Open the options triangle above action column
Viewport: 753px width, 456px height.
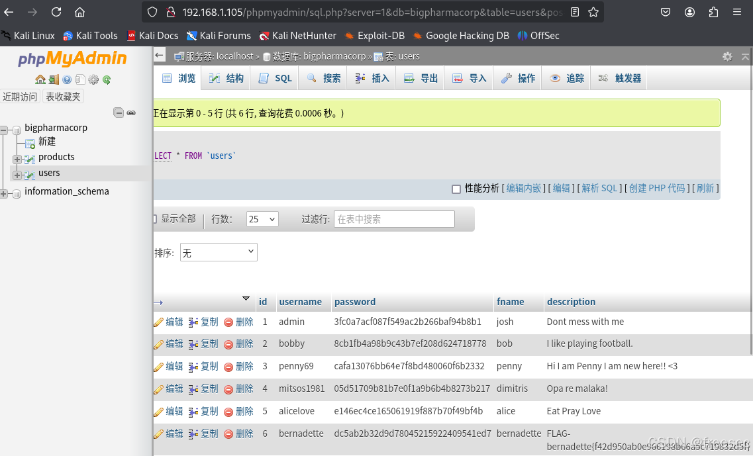point(246,298)
